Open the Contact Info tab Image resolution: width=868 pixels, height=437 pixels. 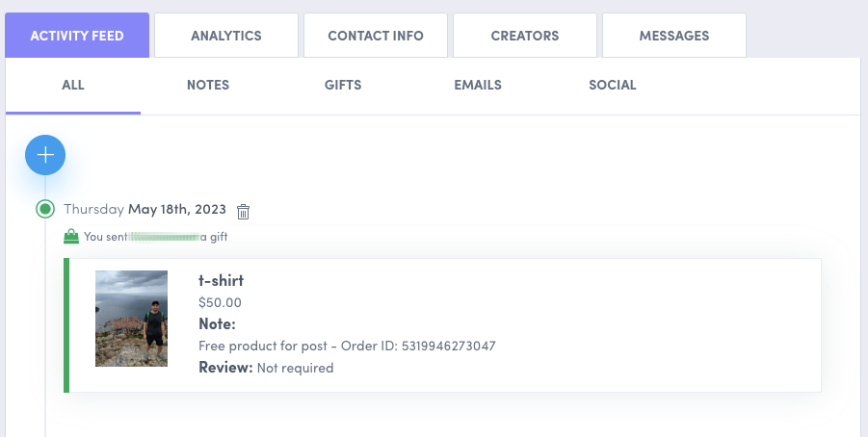coord(376,36)
